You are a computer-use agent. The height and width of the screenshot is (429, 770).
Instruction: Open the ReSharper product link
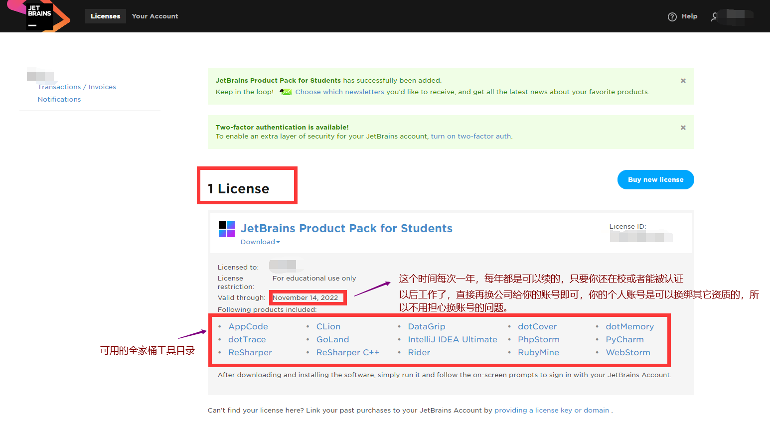click(x=250, y=352)
